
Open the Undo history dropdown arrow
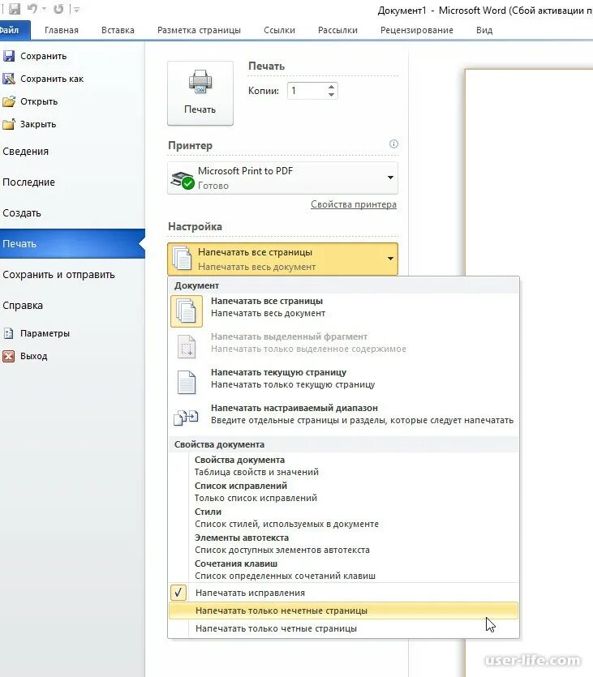coord(44,9)
